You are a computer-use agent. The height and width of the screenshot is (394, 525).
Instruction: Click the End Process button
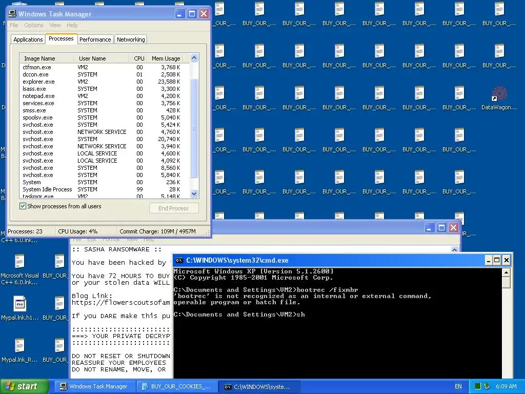[173, 208]
